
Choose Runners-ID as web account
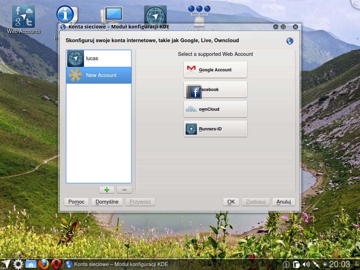(216, 129)
